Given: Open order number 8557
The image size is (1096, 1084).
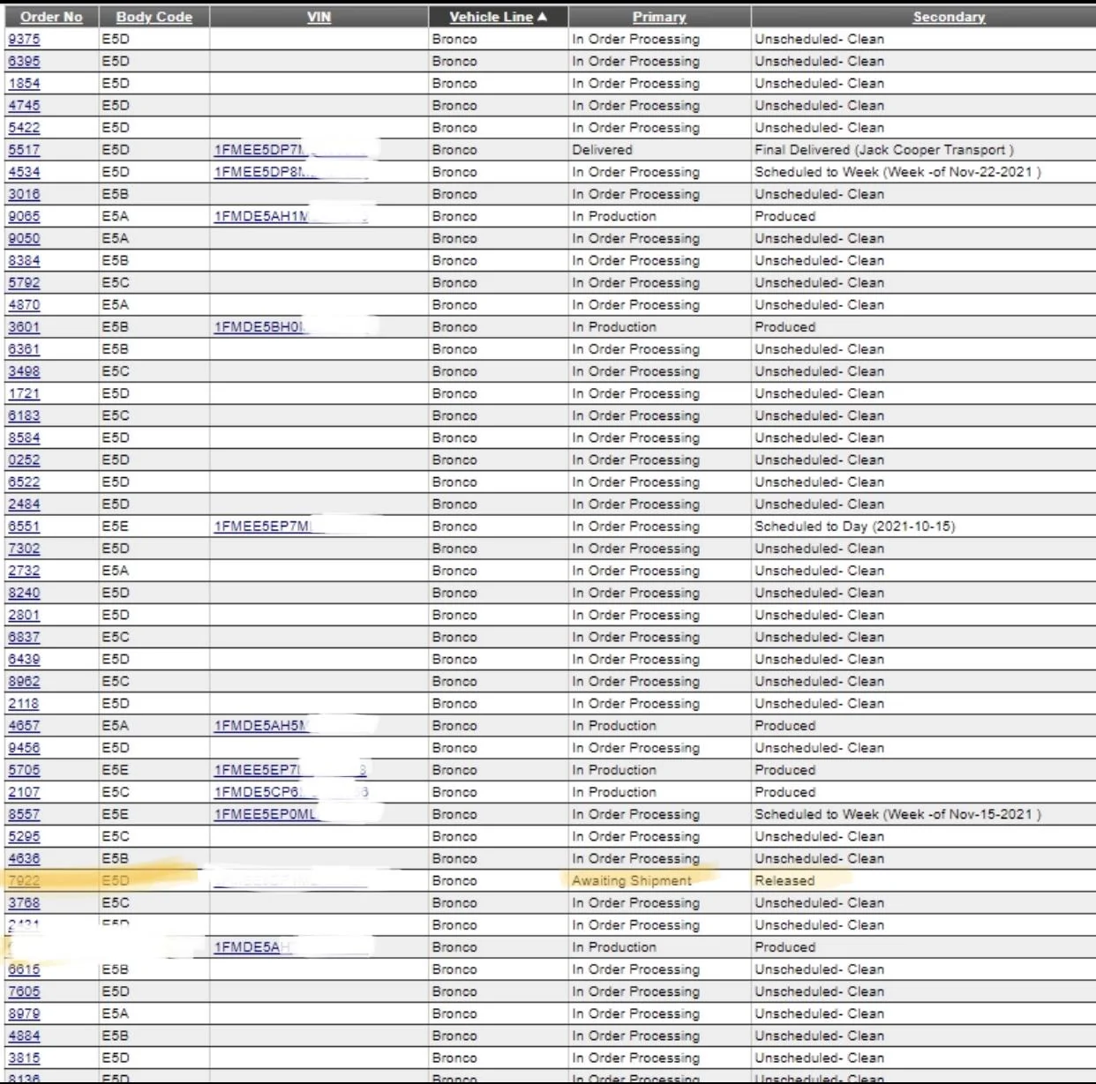Looking at the screenshot, I should pos(24,814).
